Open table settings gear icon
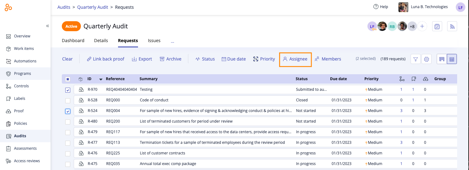Screen dimensions: 469x170 [x=427, y=59]
